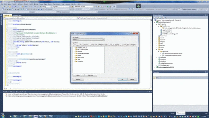Collapse the Web folder in Solution Explorer

pos(157,50)
